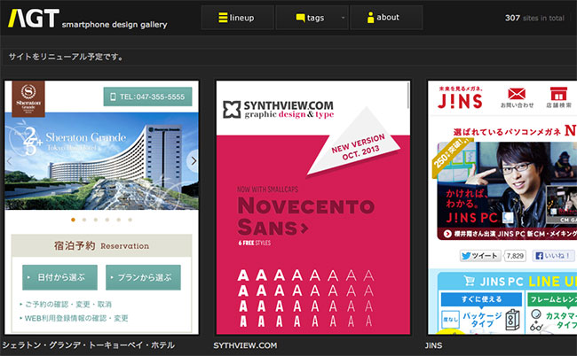Open the Novecento Sans link
577x356 pixels.
tap(305, 216)
